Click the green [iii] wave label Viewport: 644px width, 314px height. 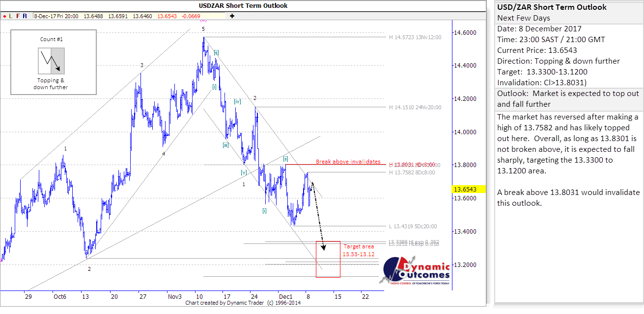click(x=225, y=145)
